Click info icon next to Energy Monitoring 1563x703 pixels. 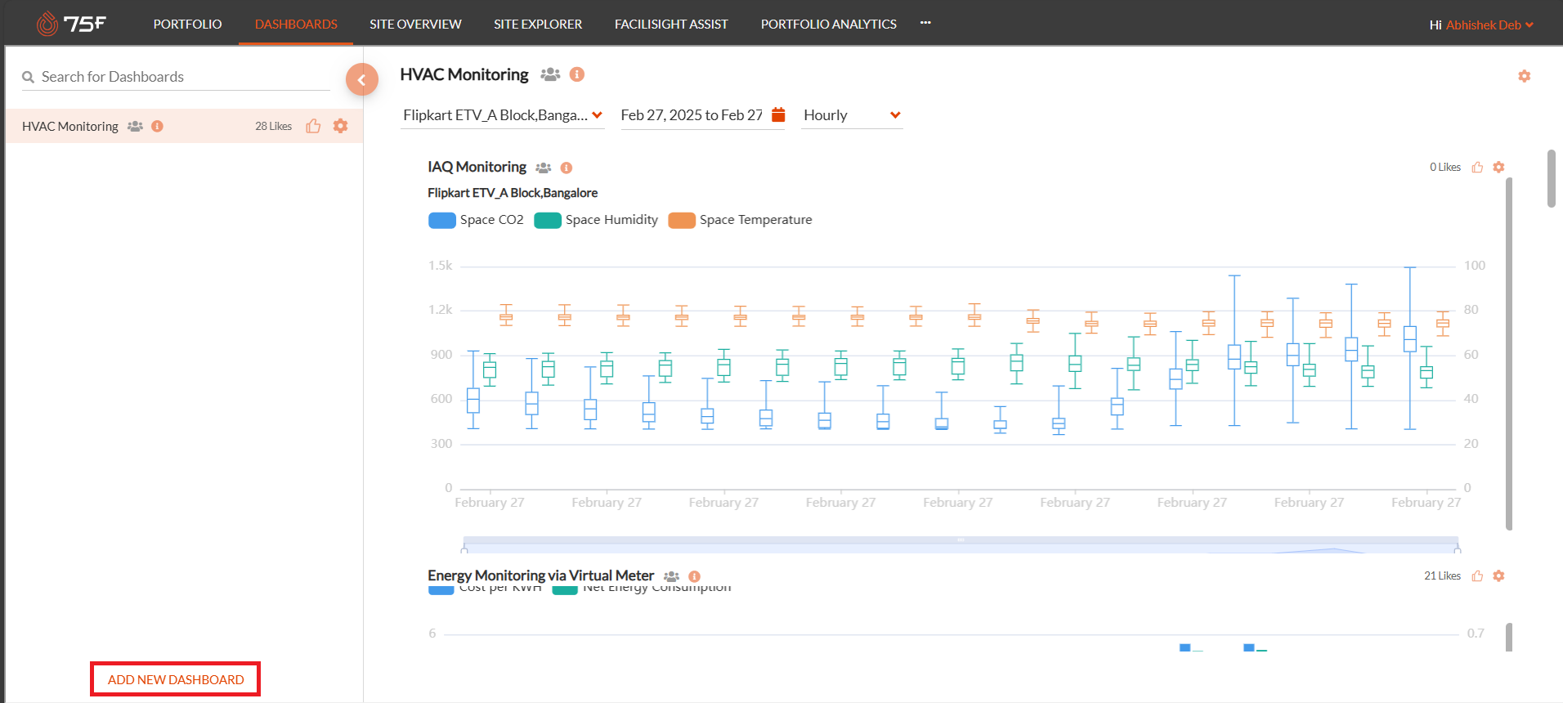click(694, 576)
